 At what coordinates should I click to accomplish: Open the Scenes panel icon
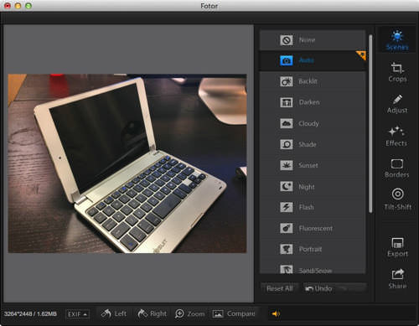coord(397,36)
